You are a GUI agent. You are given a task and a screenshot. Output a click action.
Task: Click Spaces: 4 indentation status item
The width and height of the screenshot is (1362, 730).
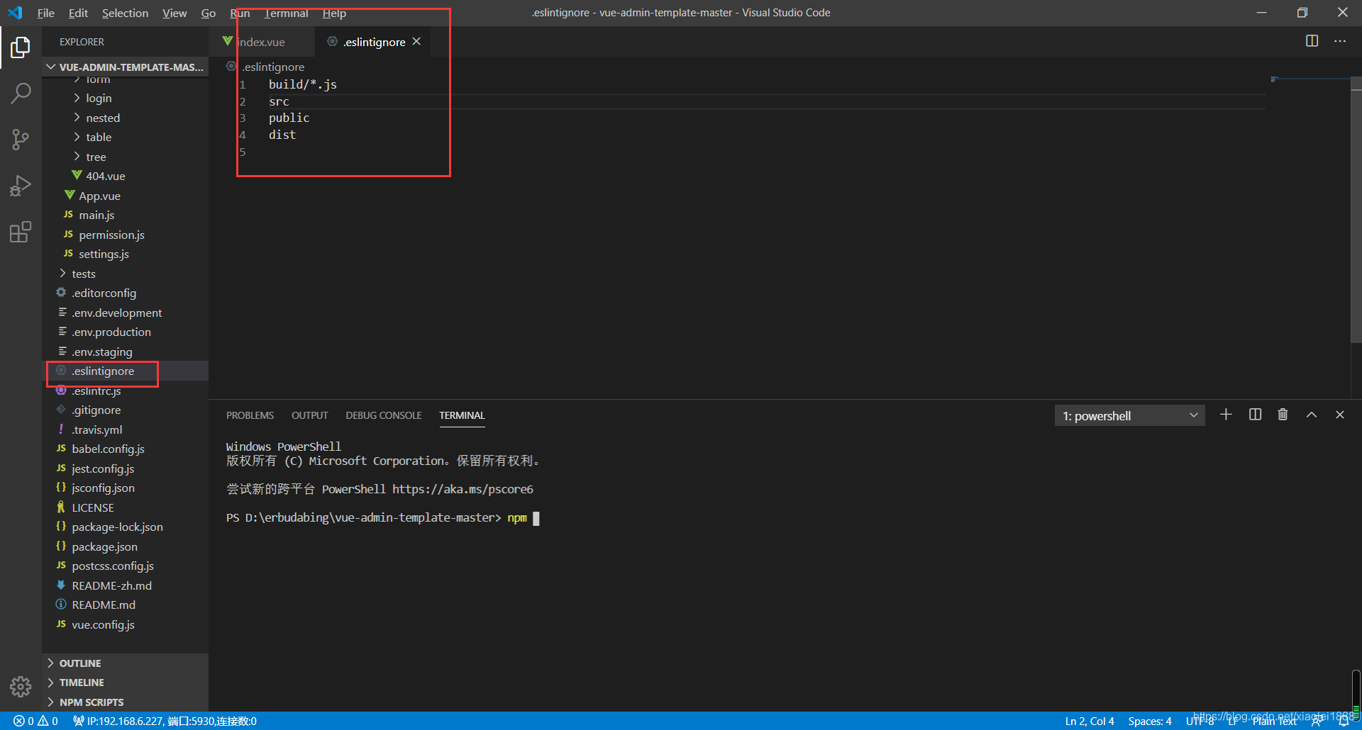click(1149, 721)
